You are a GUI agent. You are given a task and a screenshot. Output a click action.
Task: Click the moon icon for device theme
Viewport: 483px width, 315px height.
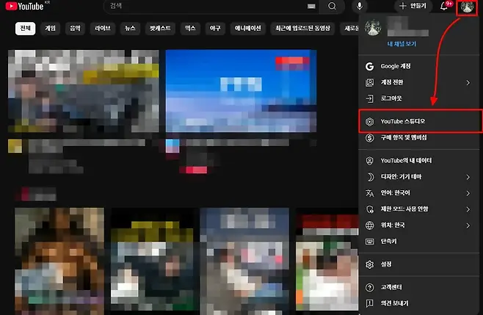370,177
